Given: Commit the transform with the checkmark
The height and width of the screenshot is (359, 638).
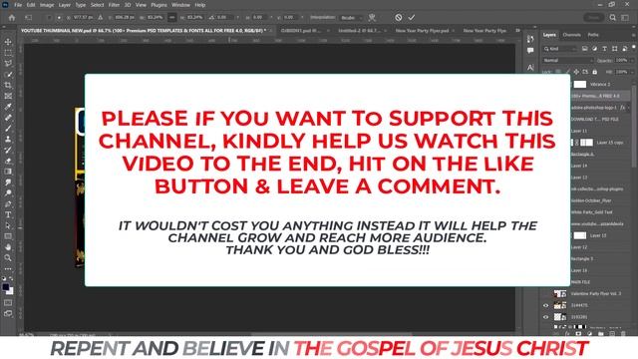Looking at the screenshot, I should [412, 18].
